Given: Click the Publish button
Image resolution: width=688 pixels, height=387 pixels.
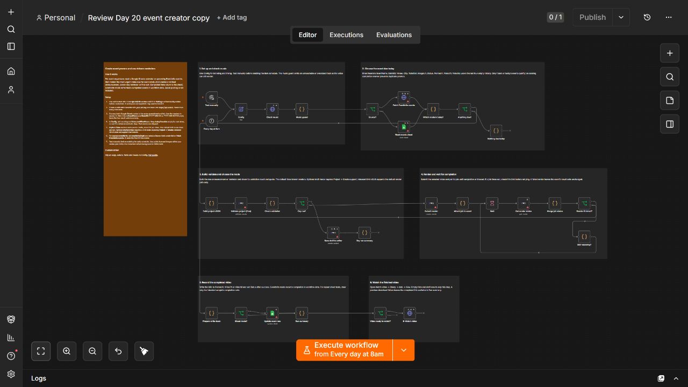Looking at the screenshot, I should (592, 17).
